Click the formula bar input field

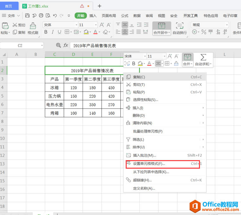coord(155,45)
